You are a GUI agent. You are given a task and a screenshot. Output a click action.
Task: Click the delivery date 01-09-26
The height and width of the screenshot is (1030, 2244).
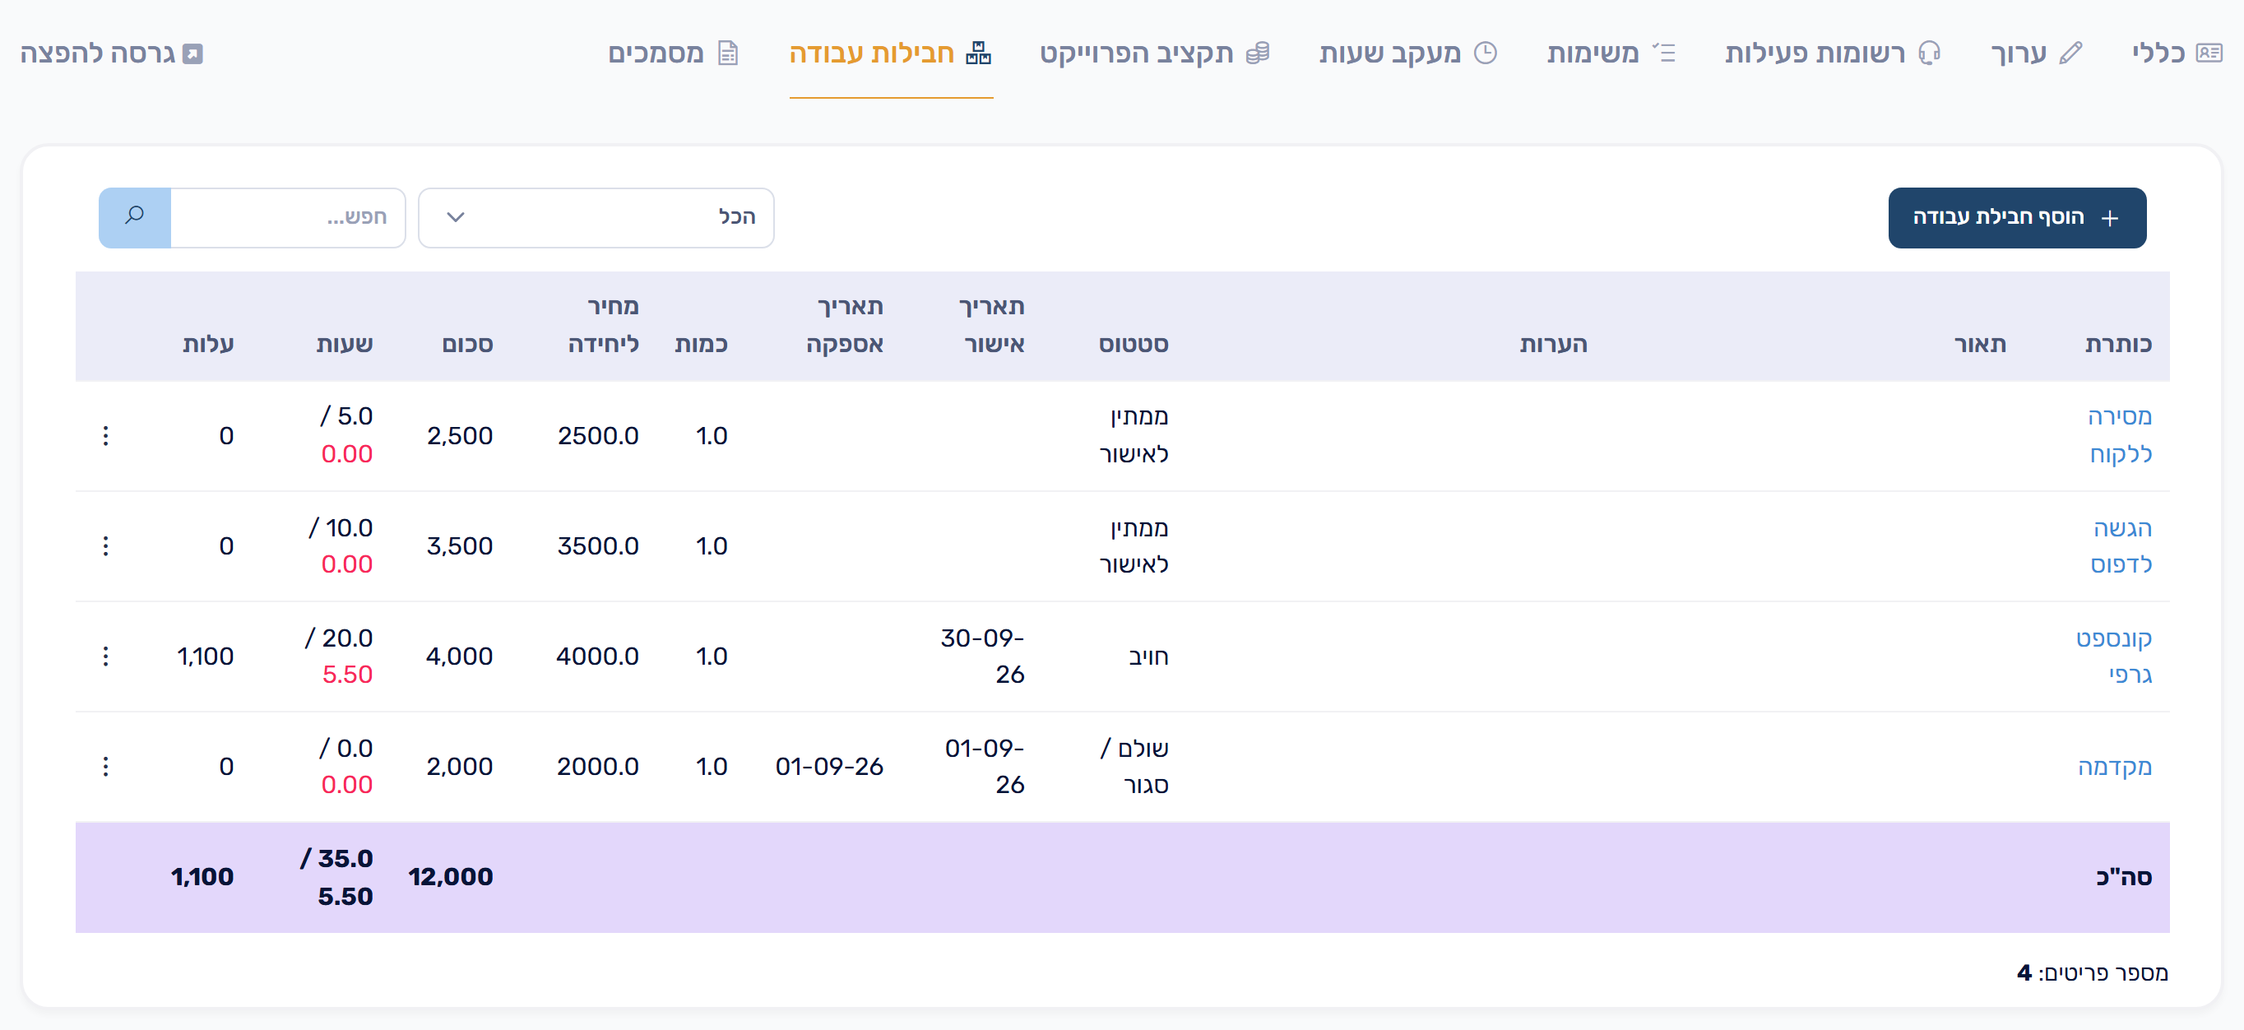(829, 767)
